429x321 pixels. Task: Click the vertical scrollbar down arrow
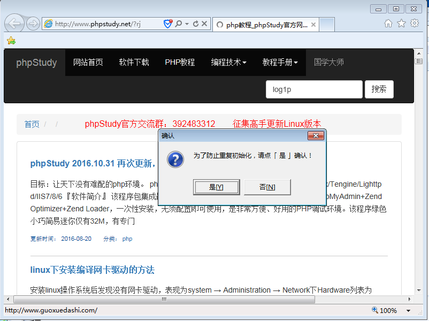419,290
